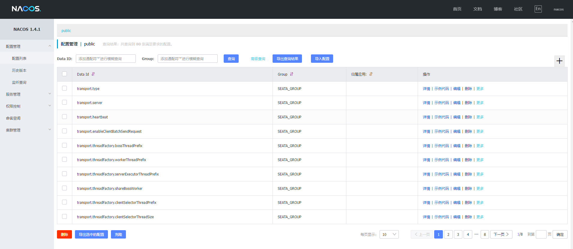Click the 导出选中的配置 button
Screen dimensions: 573x249
pyautogui.click(x=91, y=234)
